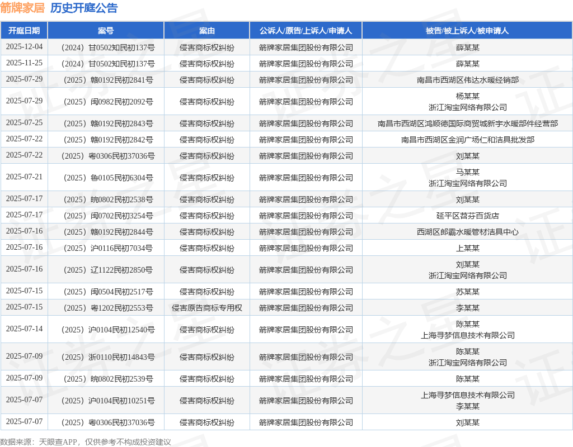Click the 被告/被上诉人/被申请人 column header

click(x=467, y=31)
